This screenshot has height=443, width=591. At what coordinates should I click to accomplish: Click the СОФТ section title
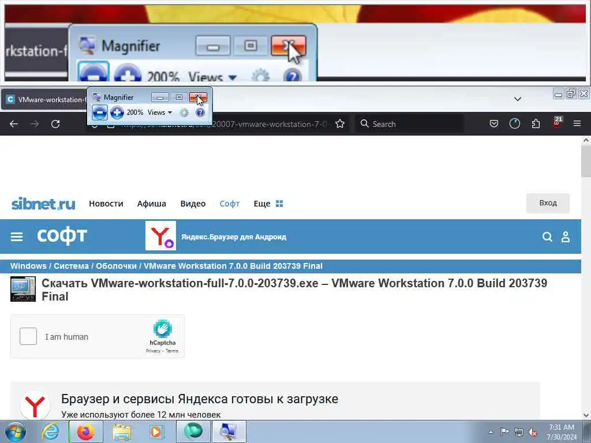pos(62,236)
